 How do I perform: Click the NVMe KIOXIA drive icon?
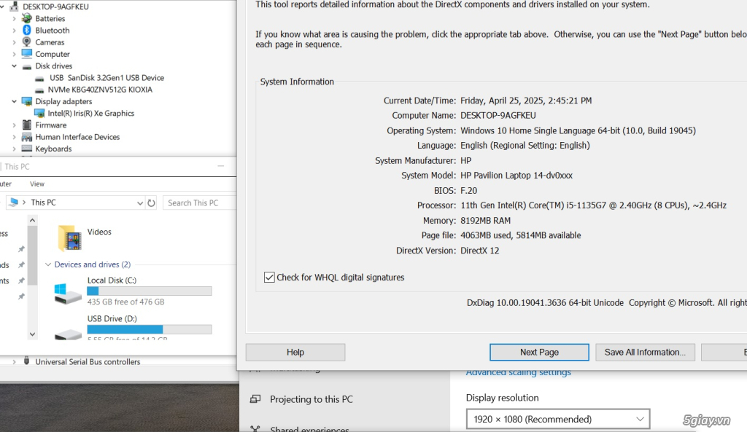coord(39,90)
